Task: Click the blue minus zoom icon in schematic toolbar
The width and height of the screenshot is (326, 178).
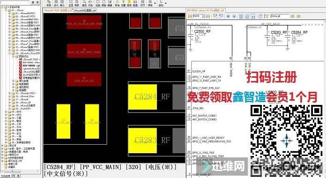Action: tap(234, 16)
